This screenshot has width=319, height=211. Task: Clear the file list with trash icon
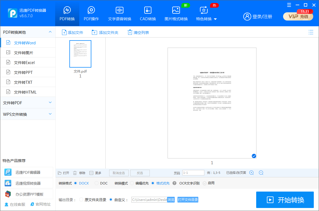tap(130, 33)
